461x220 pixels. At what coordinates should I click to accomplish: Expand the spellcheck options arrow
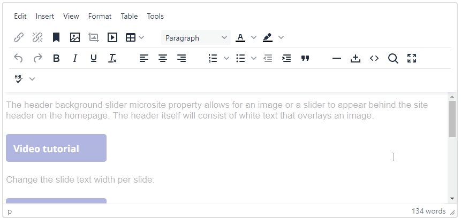(x=32, y=79)
